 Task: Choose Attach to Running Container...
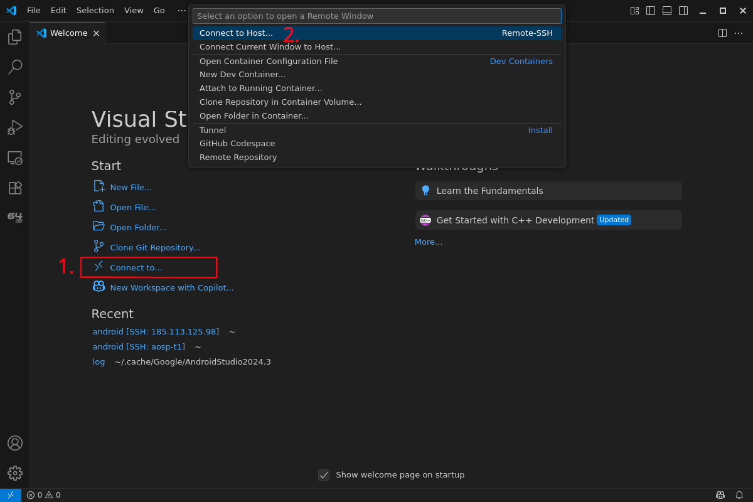click(377, 88)
